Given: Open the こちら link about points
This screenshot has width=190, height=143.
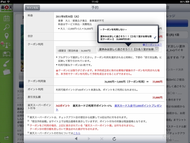Looking at the screenshot, I should click(x=77, y=133).
